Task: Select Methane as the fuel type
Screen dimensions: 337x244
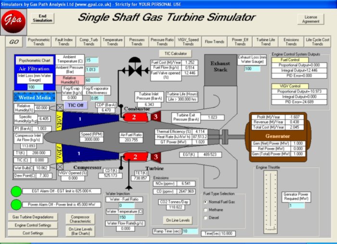Action: 207,209
